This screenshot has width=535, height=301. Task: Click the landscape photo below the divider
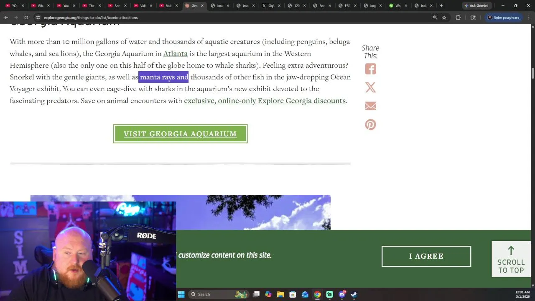(180, 212)
